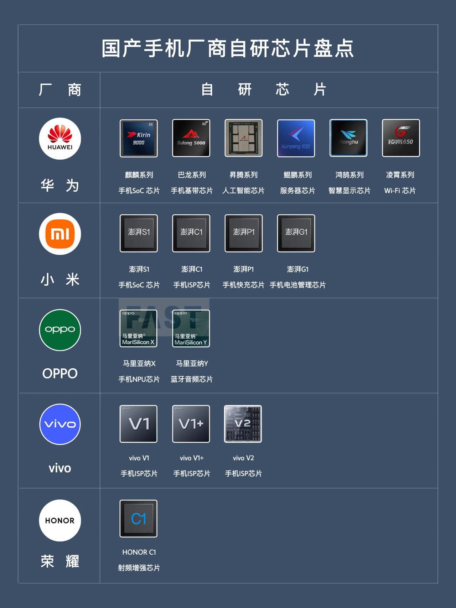
Task: Click the blue vivo logo
Action: click(x=60, y=424)
